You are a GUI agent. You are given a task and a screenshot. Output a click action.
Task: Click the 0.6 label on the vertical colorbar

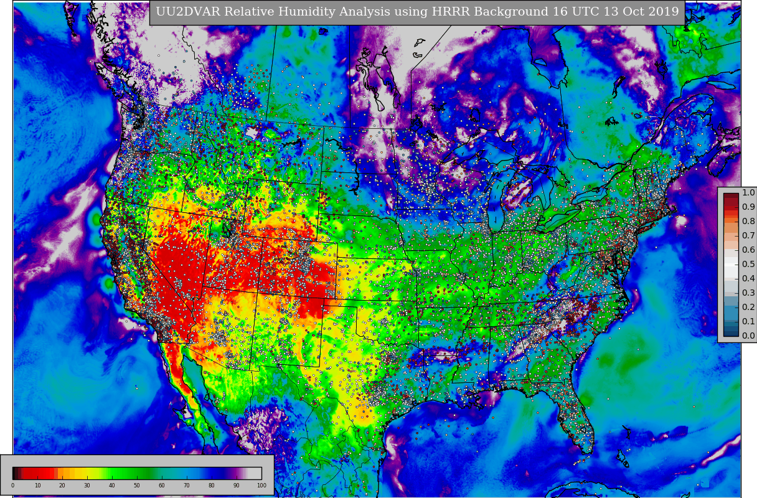coord(748,250)
